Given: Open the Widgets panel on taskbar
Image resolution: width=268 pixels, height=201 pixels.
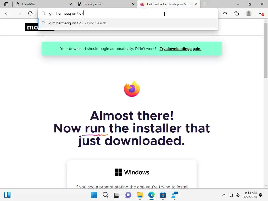Looking at the screenshot, I should pyautogui.click(x=7, y=195).
